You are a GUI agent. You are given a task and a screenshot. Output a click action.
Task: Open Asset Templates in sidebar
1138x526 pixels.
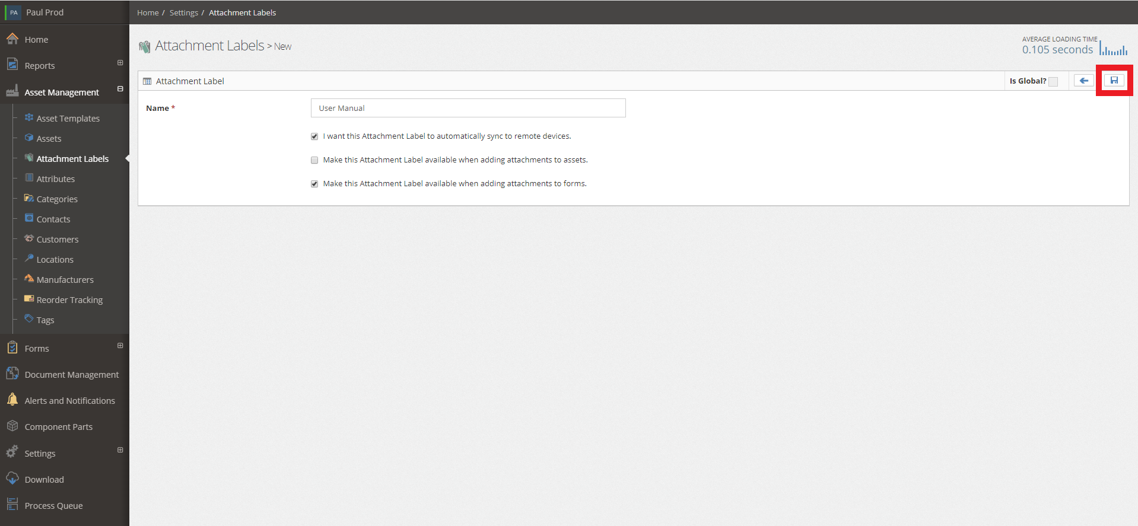coord(68,119)
